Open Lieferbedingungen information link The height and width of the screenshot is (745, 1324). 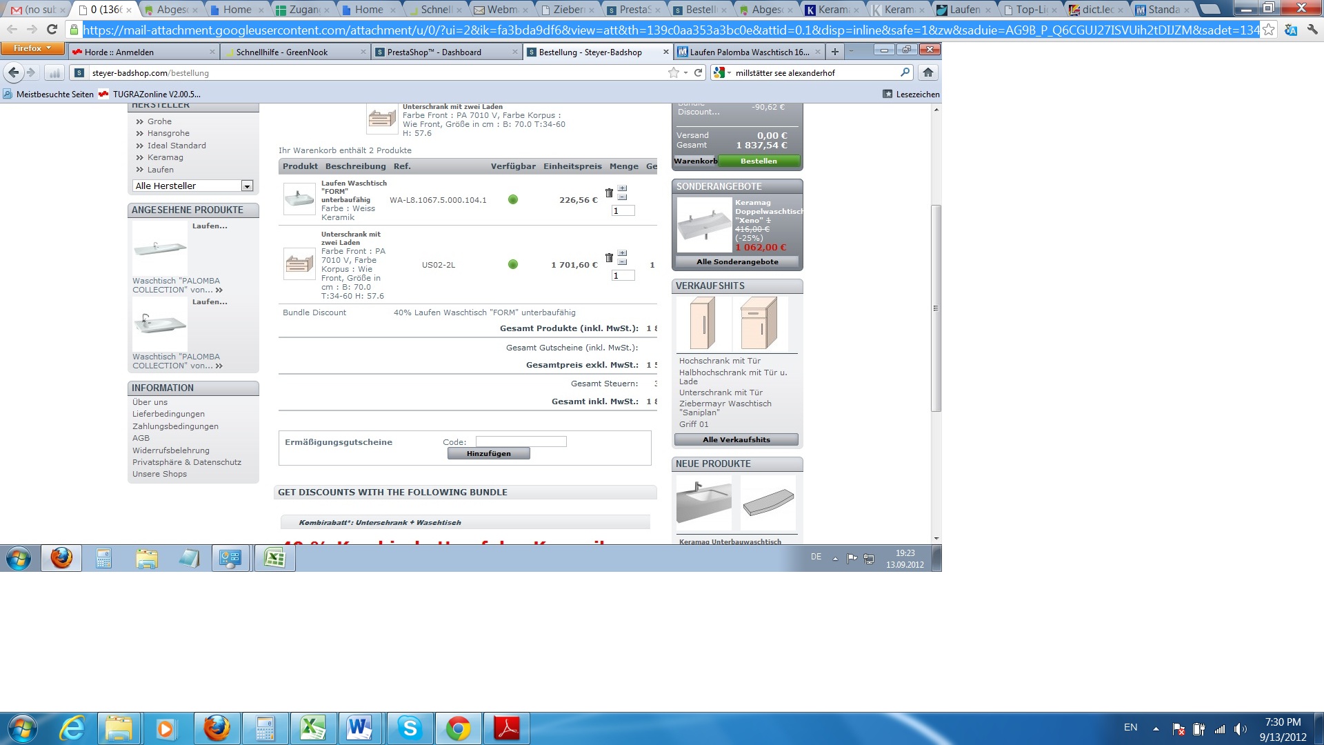point(168,414)
